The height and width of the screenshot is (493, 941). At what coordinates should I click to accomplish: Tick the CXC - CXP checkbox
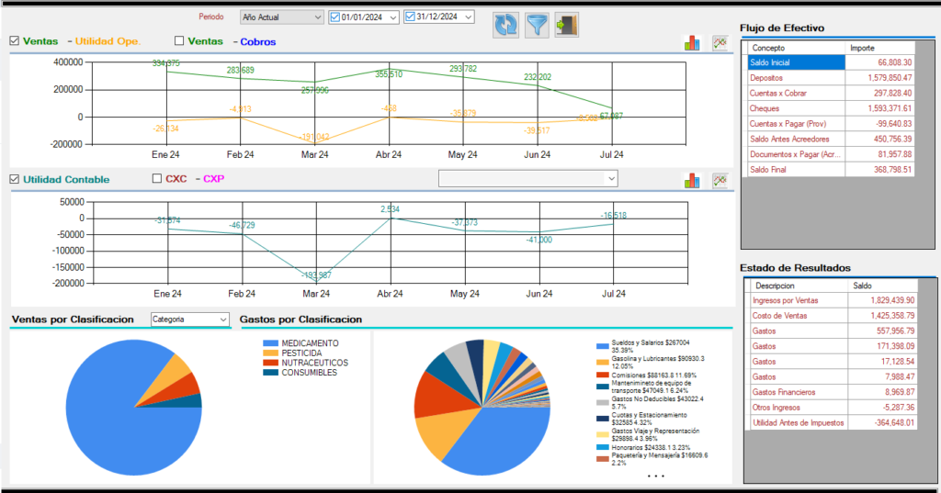click(x=156, y=179)
